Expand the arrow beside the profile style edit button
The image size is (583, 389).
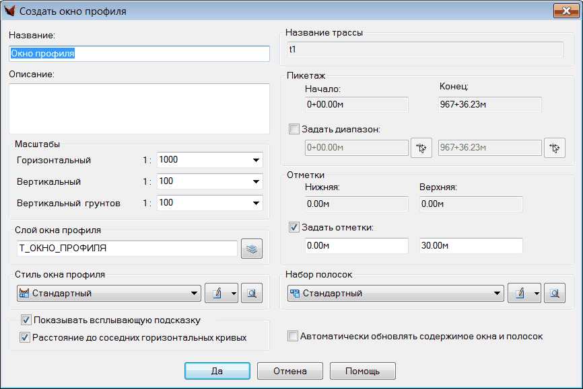[233, 294]
